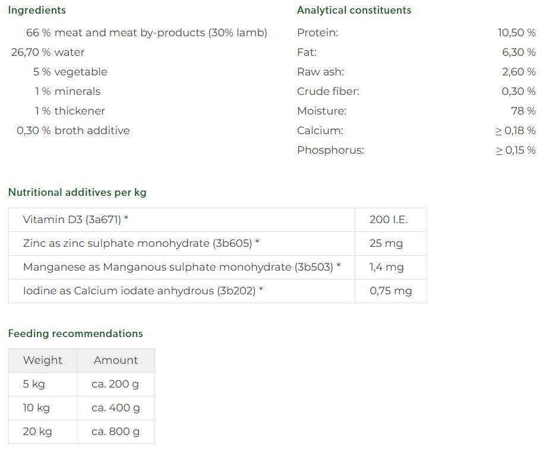The width and height of the screenshot is (543, 454).
Task: Select the Iodine 0,75 mg cell
Action: (x=391, y=291)
